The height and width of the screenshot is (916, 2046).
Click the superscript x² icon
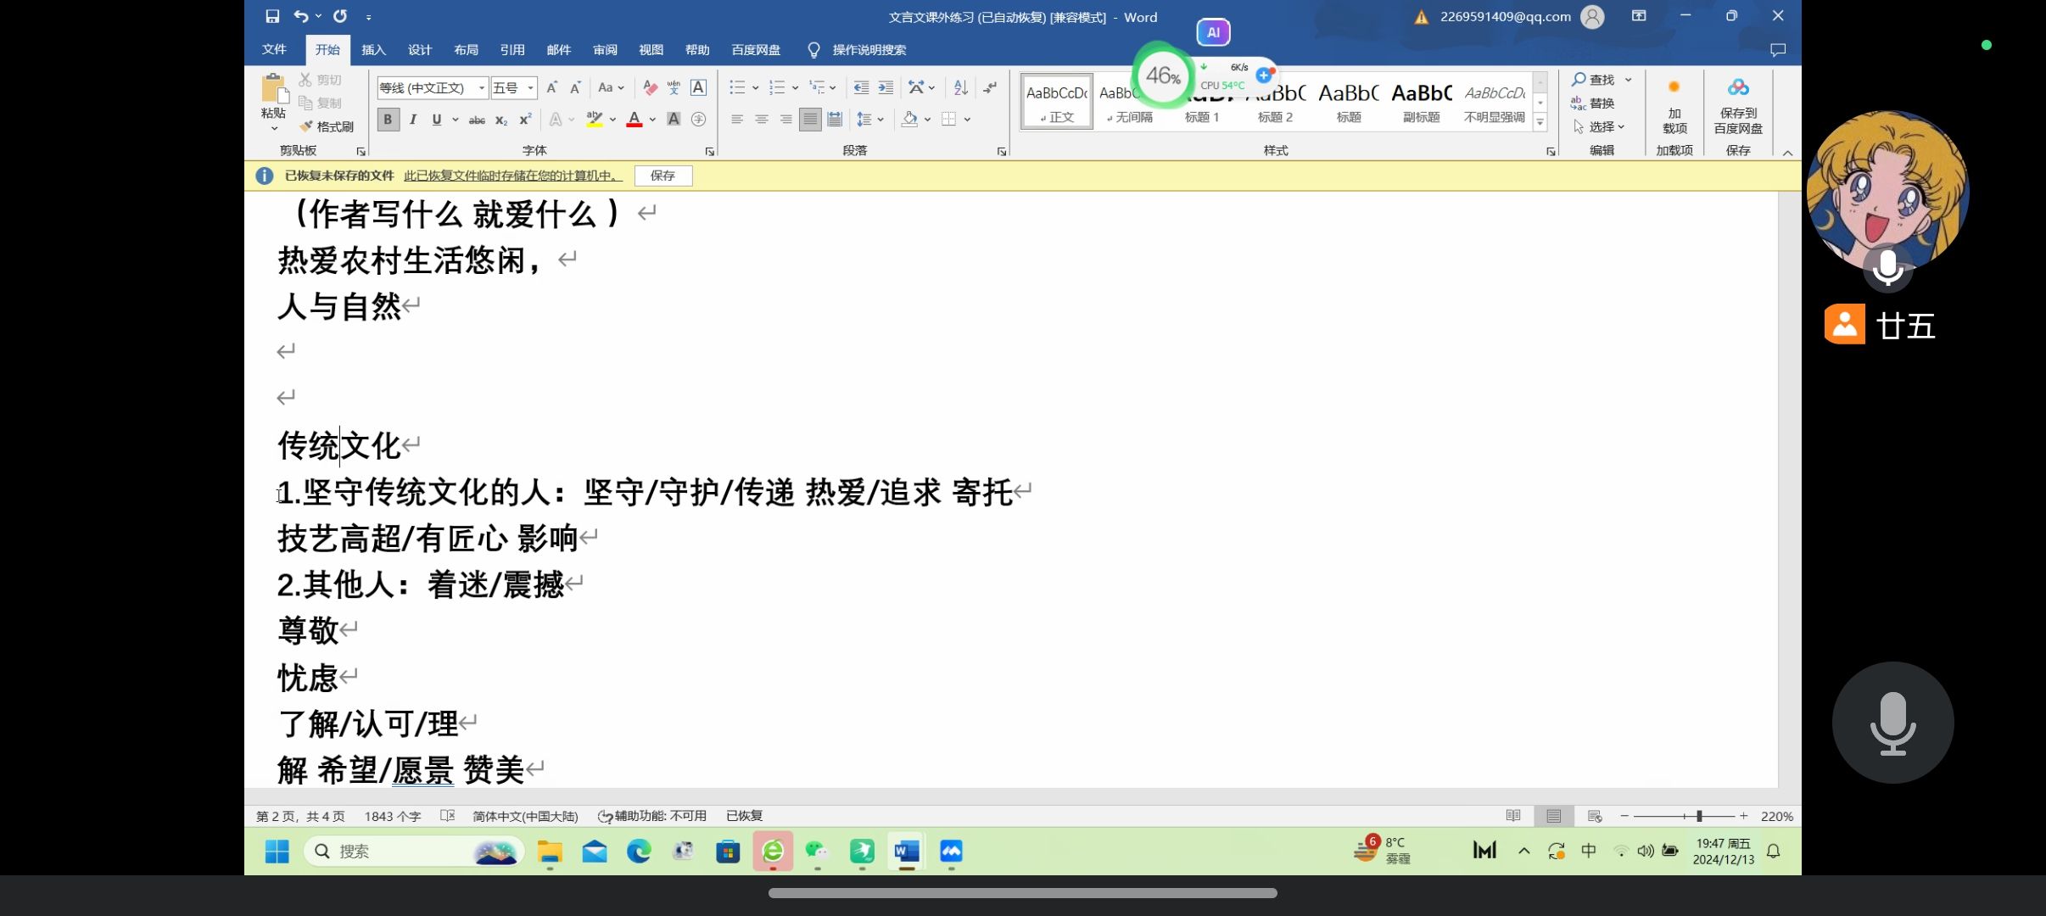coord(525,120)
